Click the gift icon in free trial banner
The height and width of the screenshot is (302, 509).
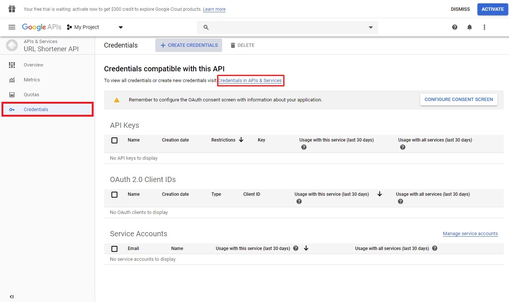[x=12, y=9]
